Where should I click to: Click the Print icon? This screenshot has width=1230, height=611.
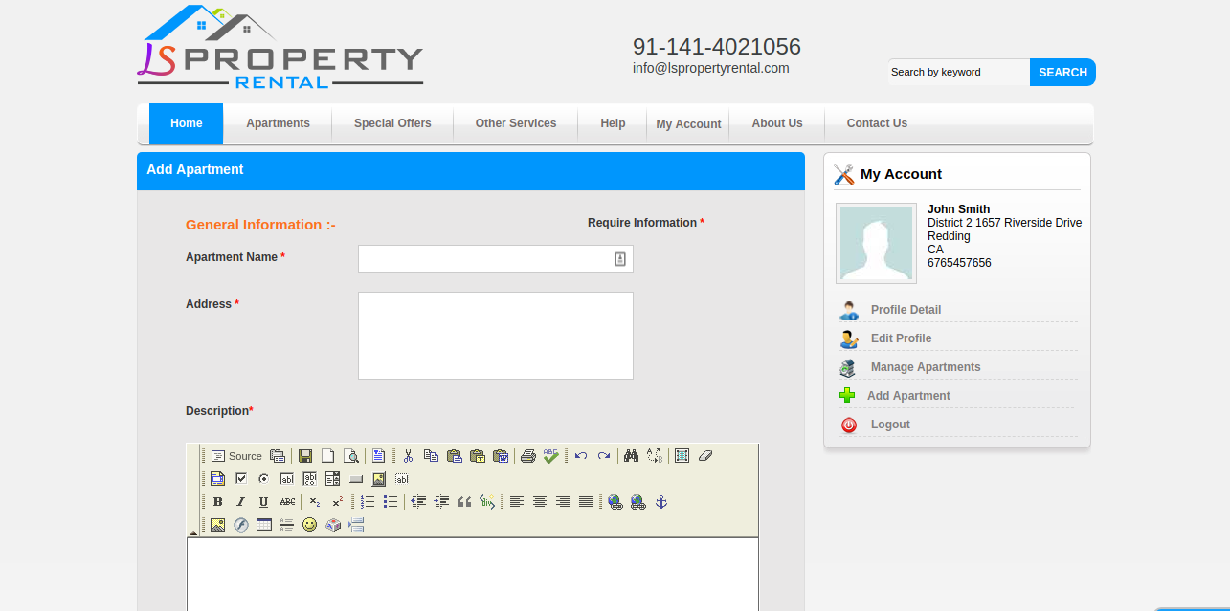click(x=528, y=456)
